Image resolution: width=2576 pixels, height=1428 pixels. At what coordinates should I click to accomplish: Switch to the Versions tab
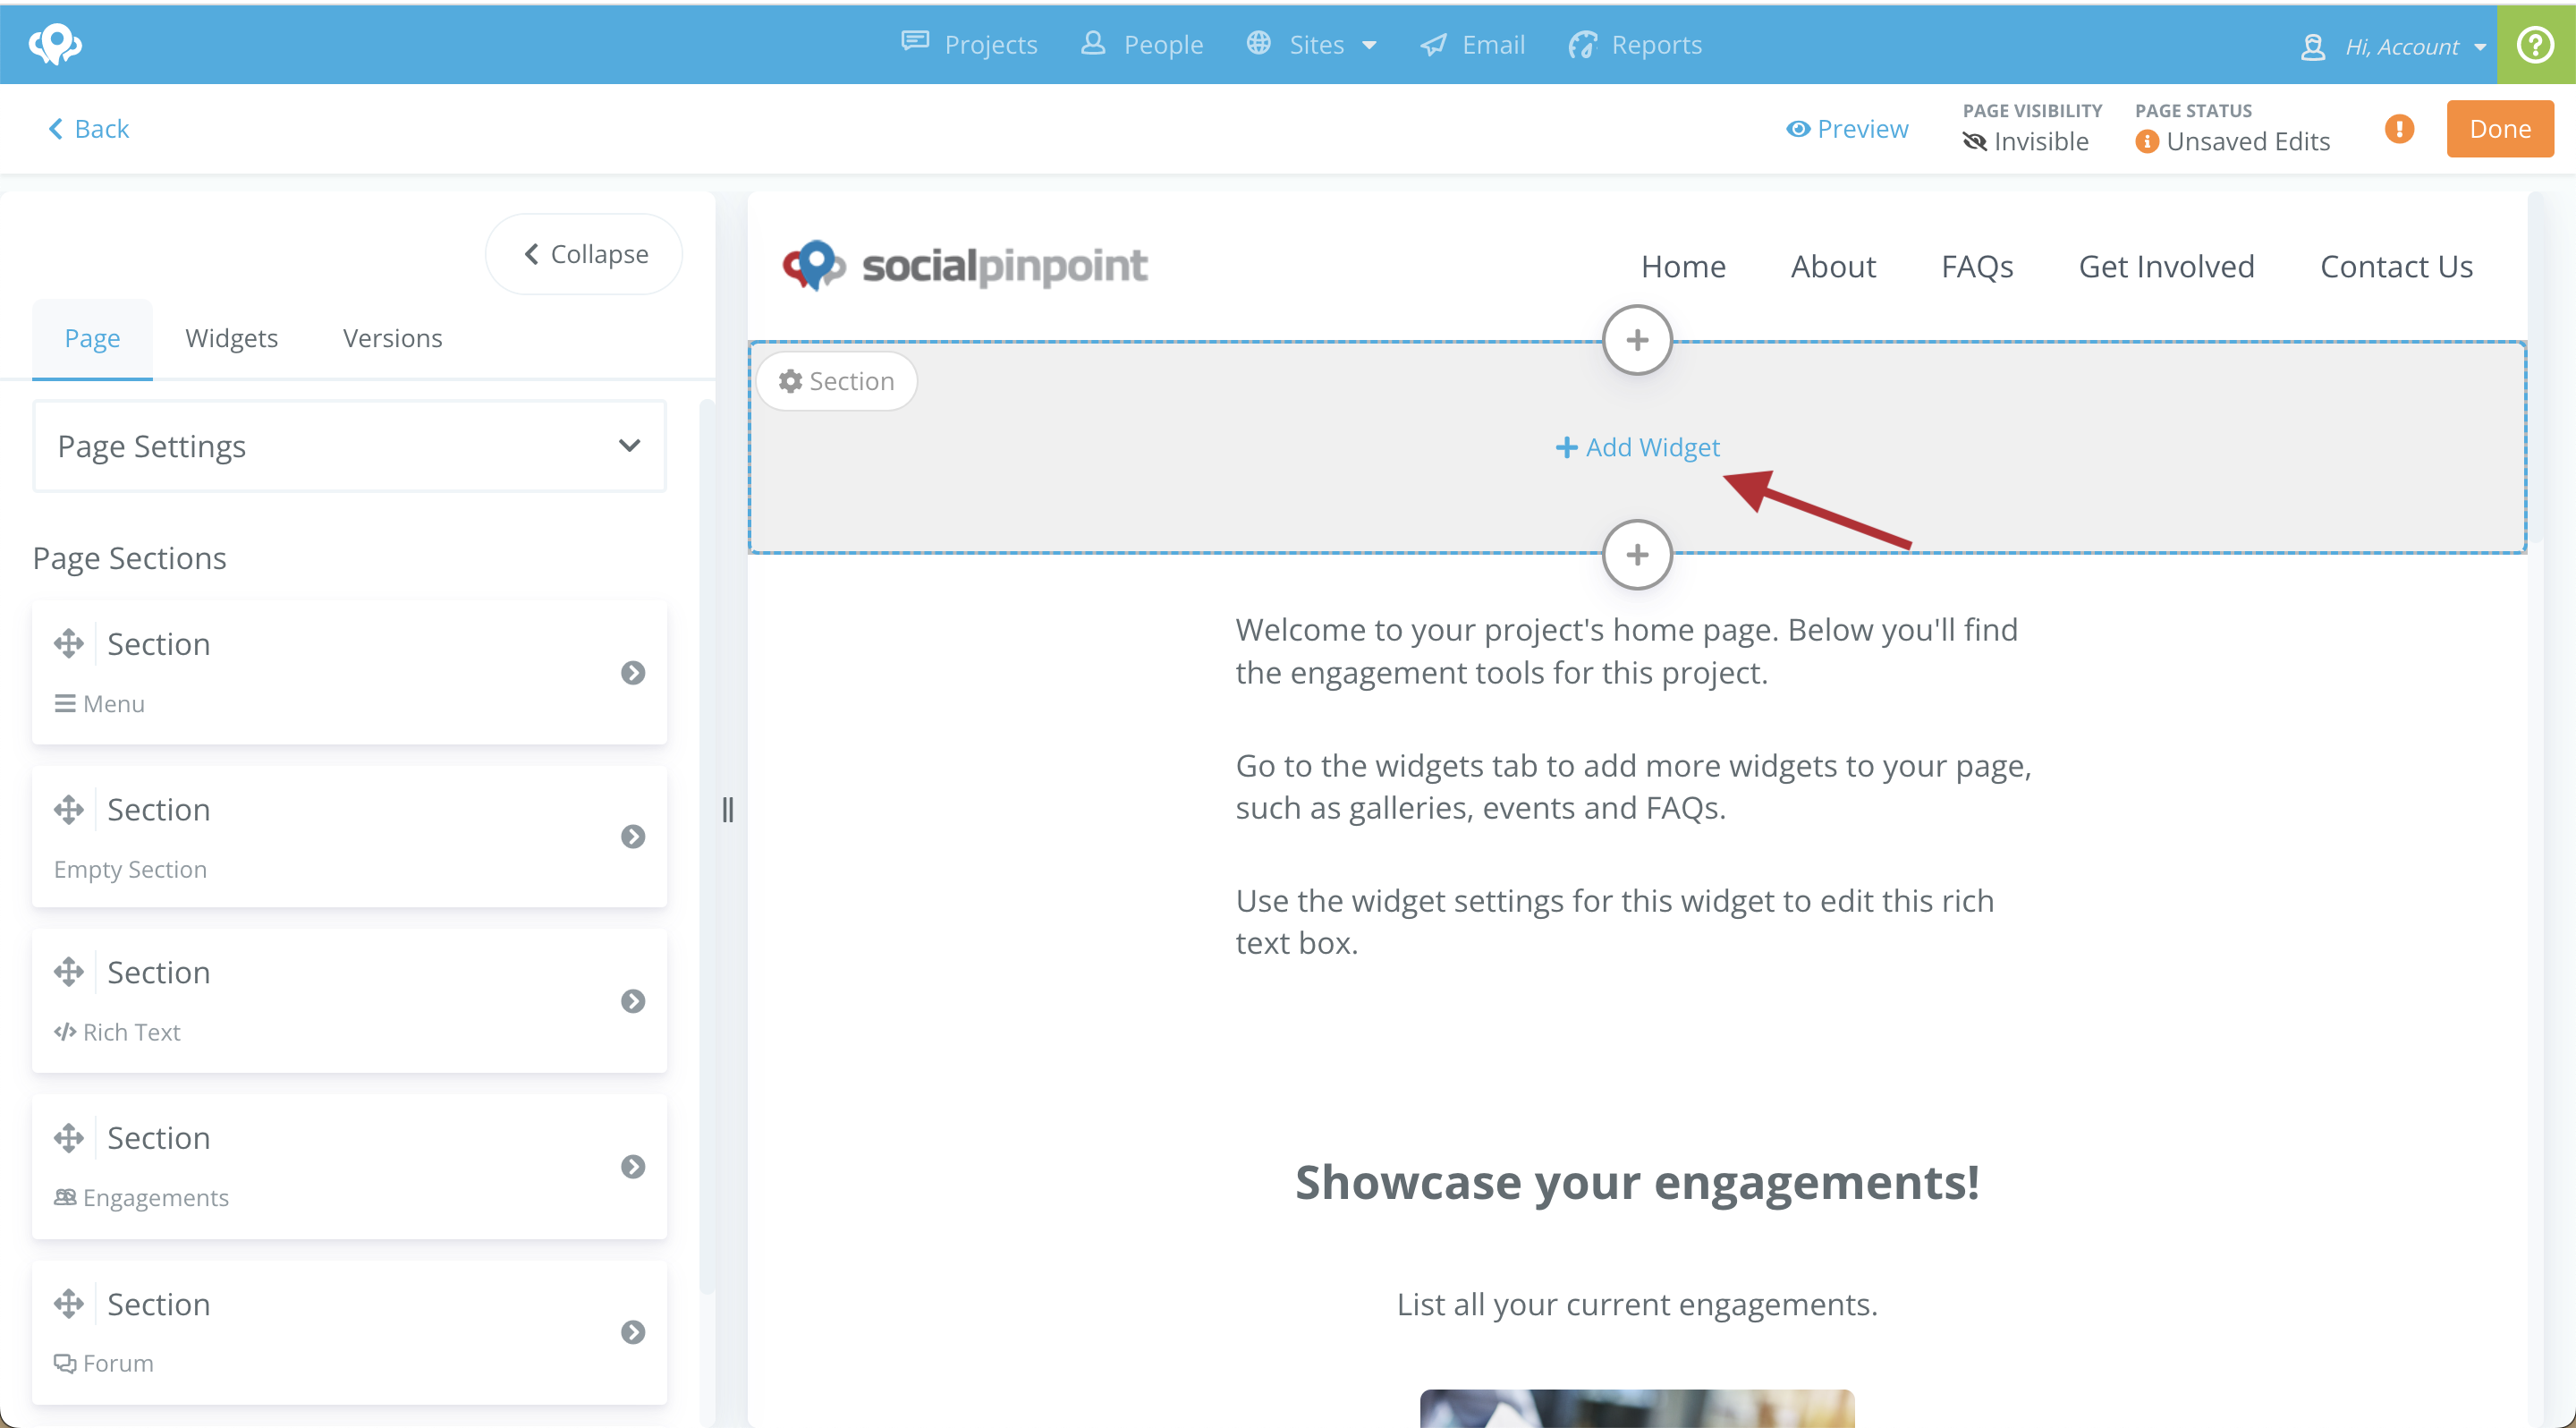[x=392, y=338]
